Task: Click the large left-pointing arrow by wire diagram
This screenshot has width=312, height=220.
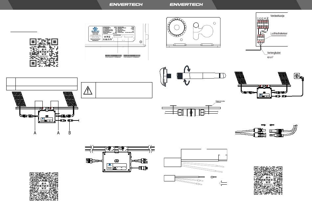Action: coord(223,183)
